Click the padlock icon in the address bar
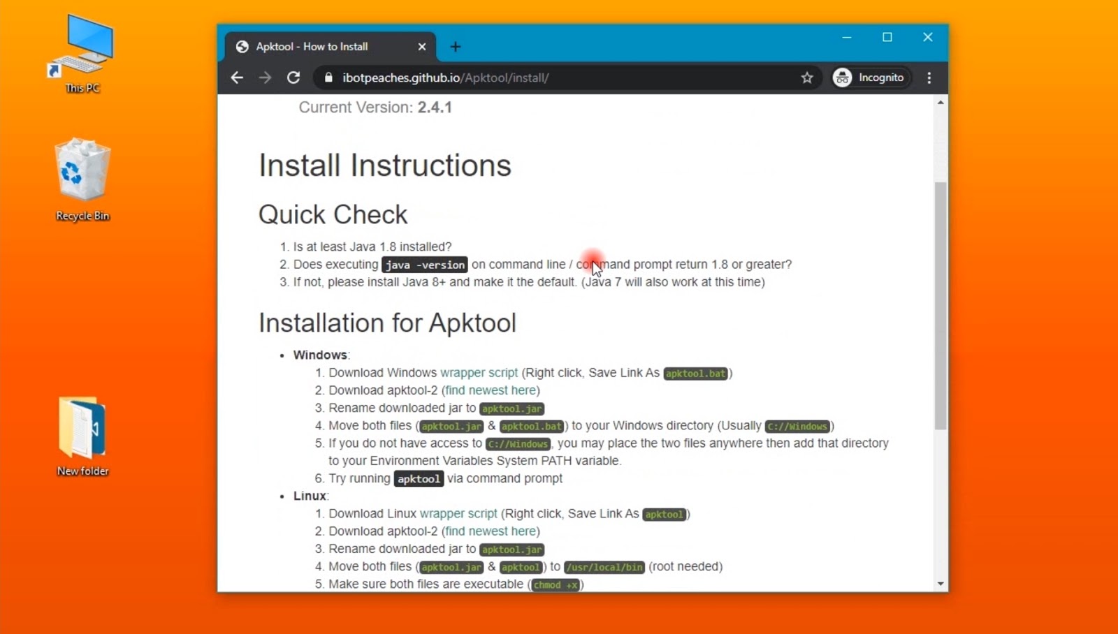The height and width of the screenshot is (634, 1118). click(328, 78)
